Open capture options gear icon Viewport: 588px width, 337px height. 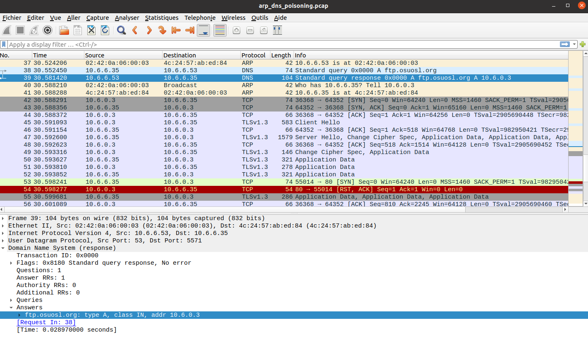point(48,30)
